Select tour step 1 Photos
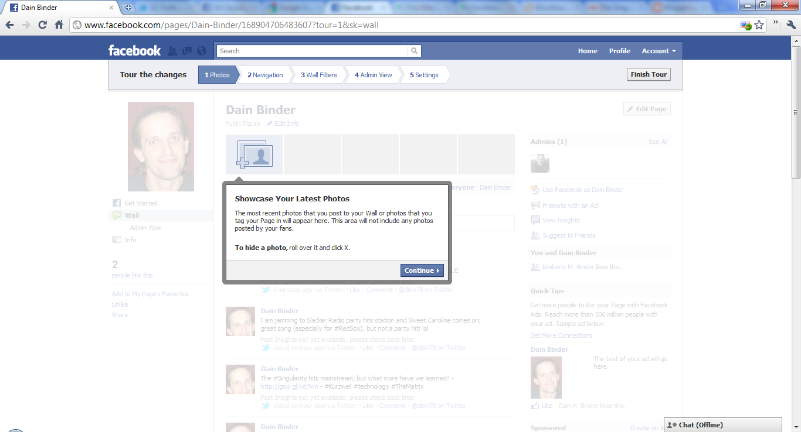The height and width of the screenshot is (432, 801). tap(218, 75)
